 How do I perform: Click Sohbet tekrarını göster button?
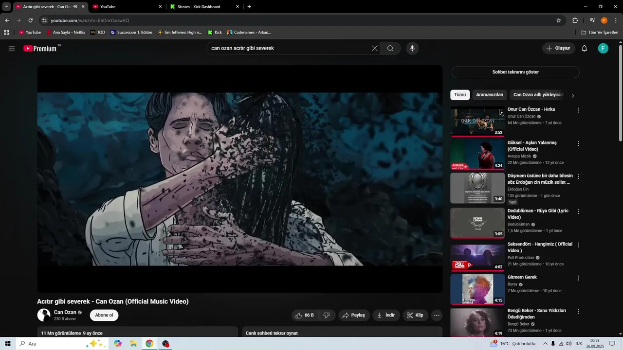(x=515, y=72)
